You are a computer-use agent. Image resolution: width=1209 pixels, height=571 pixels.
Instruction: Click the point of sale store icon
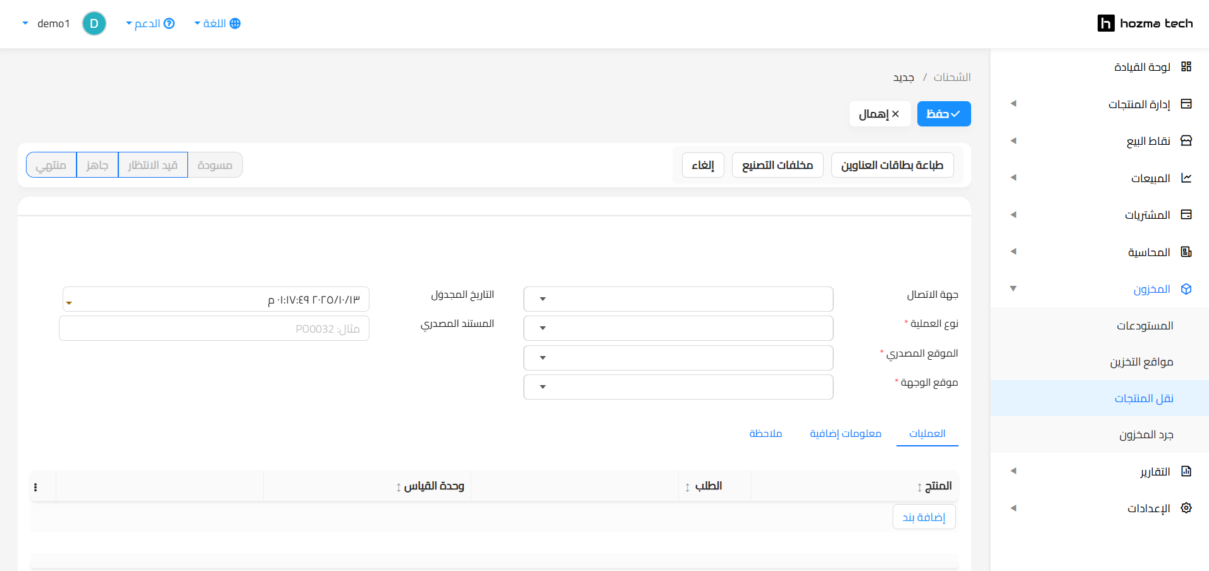1186,140
